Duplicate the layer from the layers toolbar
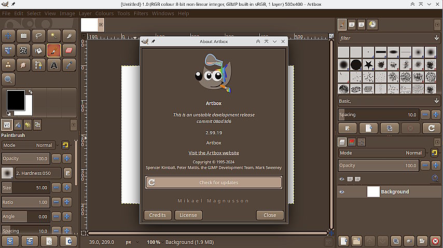Image resolution: width=443 pixels, height=248 pixels. click(x=395, y=241)
